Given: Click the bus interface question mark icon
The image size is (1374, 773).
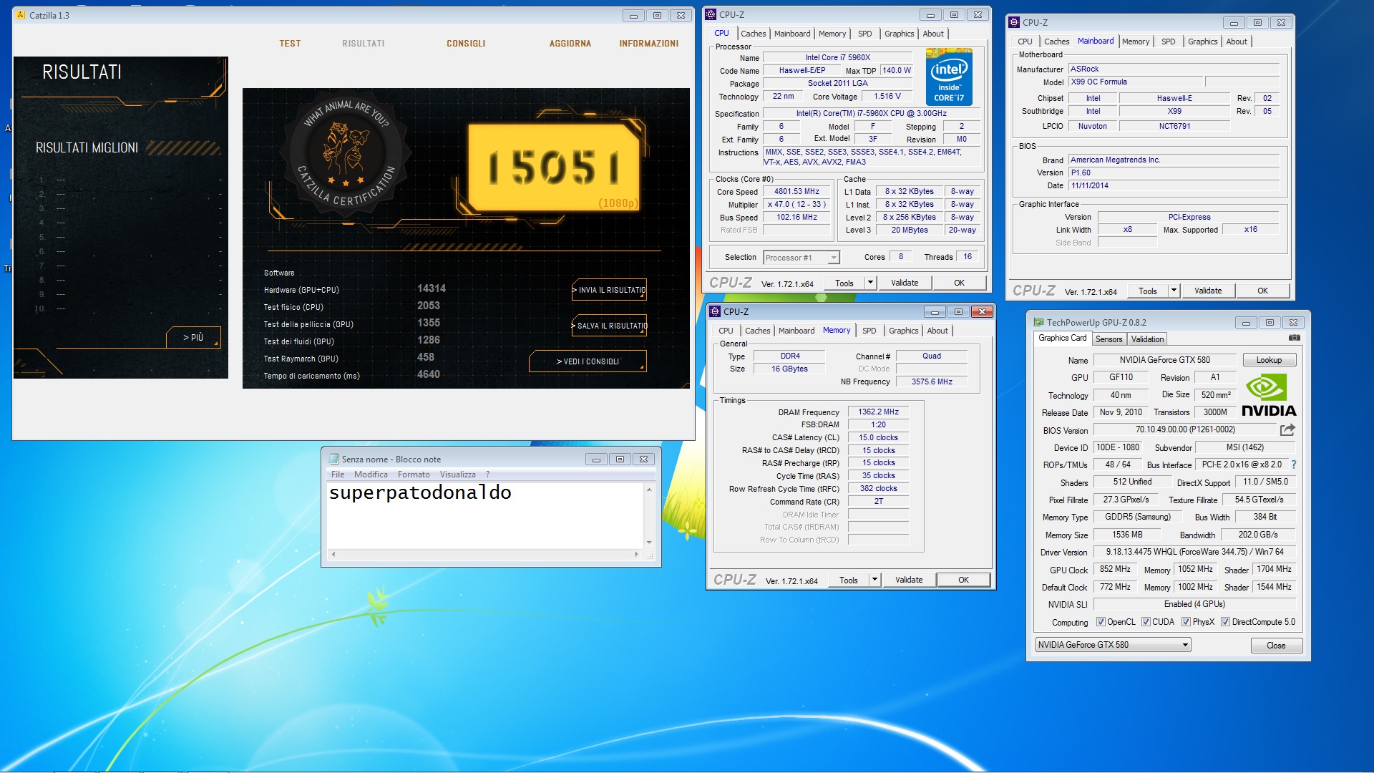Looking at the screenshot, I should tap(1294, 465).
